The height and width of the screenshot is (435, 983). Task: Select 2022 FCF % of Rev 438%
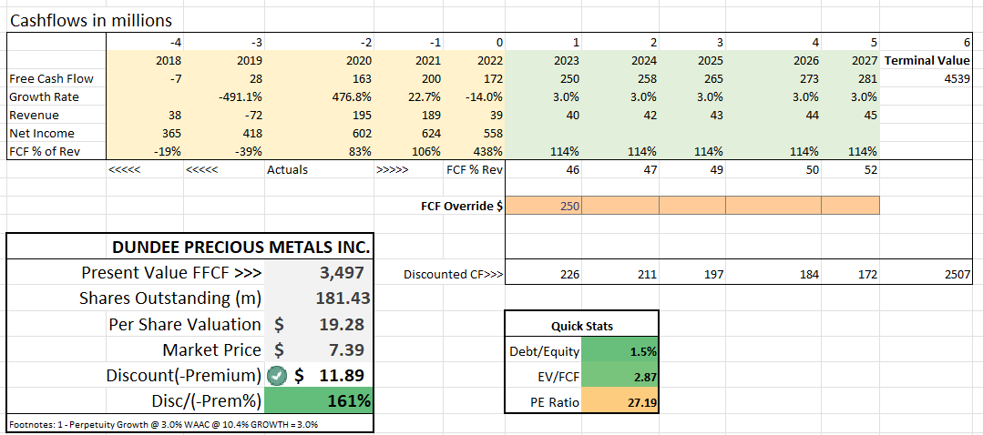click(x=474, y=151)
